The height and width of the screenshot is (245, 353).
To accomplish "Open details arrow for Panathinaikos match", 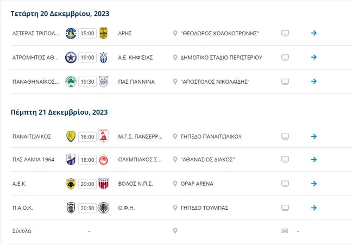I will click(x=314, y=81).
